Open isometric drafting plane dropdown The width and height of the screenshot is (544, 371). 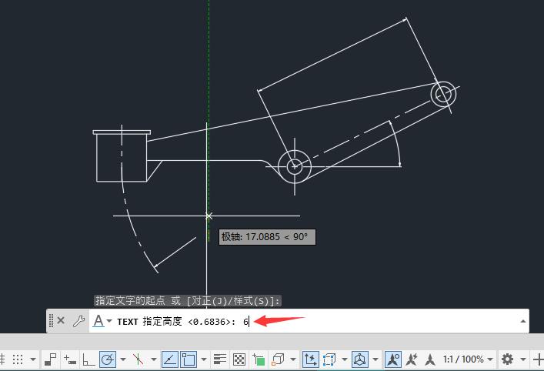click(154, 359)
